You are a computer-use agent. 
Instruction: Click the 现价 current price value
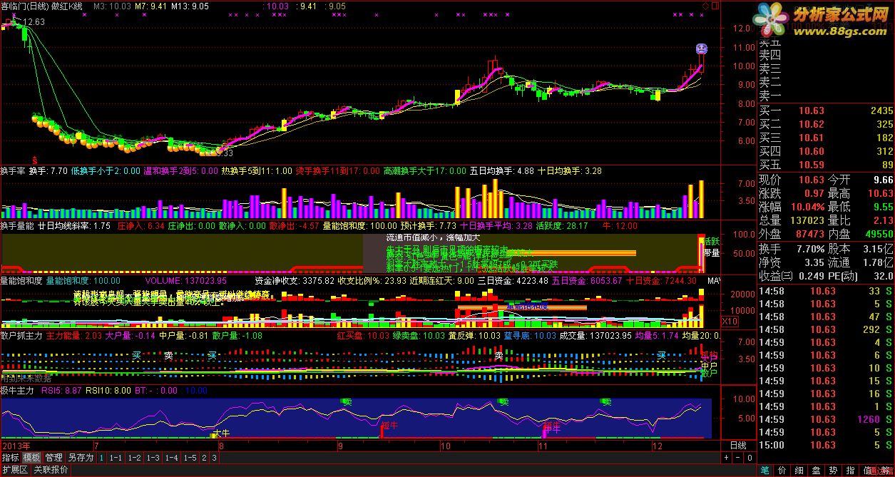[812, 180]
